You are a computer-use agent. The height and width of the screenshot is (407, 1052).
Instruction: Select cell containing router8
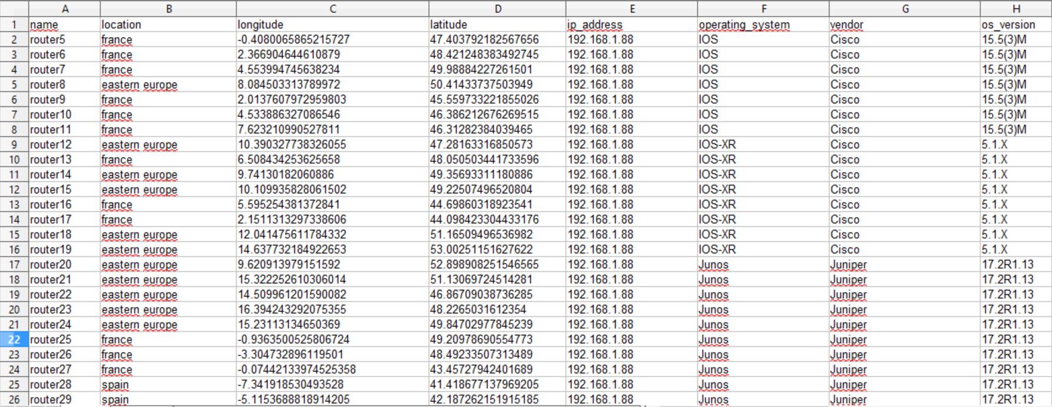(x=65, y=85)
